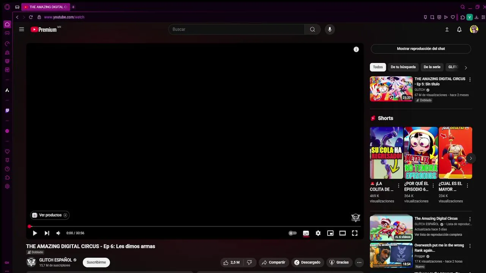Select the GLITCH filter chip
486x273 pixels.
(x=453, y=67)
